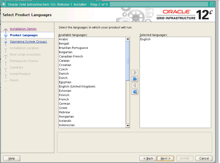The height and width of the screenshot is (163, 220).
Task: Select Estonian in Available languages
Action: coord(92,91)
